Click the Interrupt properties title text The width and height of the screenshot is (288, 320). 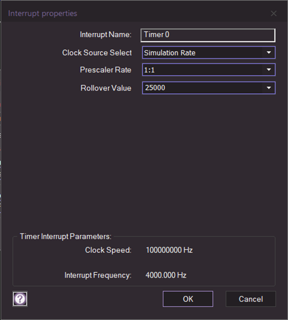43,13
